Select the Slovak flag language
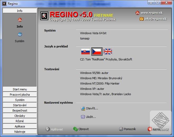The image size is (174, 137). pos(86,52)
